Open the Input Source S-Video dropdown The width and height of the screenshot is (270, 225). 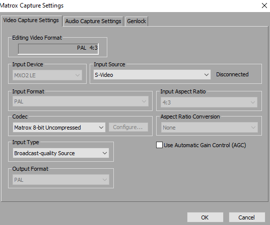tap(152, 75)
